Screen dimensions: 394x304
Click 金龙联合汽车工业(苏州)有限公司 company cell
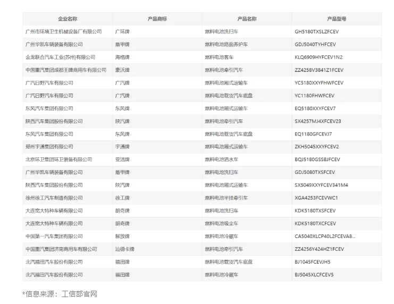coord(60,57)
